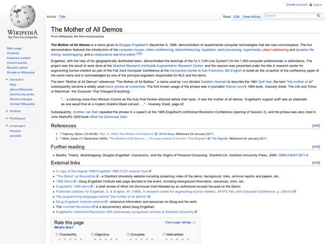Collapse the Interaction sidebar section
This screenshot has height=244, width=326.
coord(7,80)
